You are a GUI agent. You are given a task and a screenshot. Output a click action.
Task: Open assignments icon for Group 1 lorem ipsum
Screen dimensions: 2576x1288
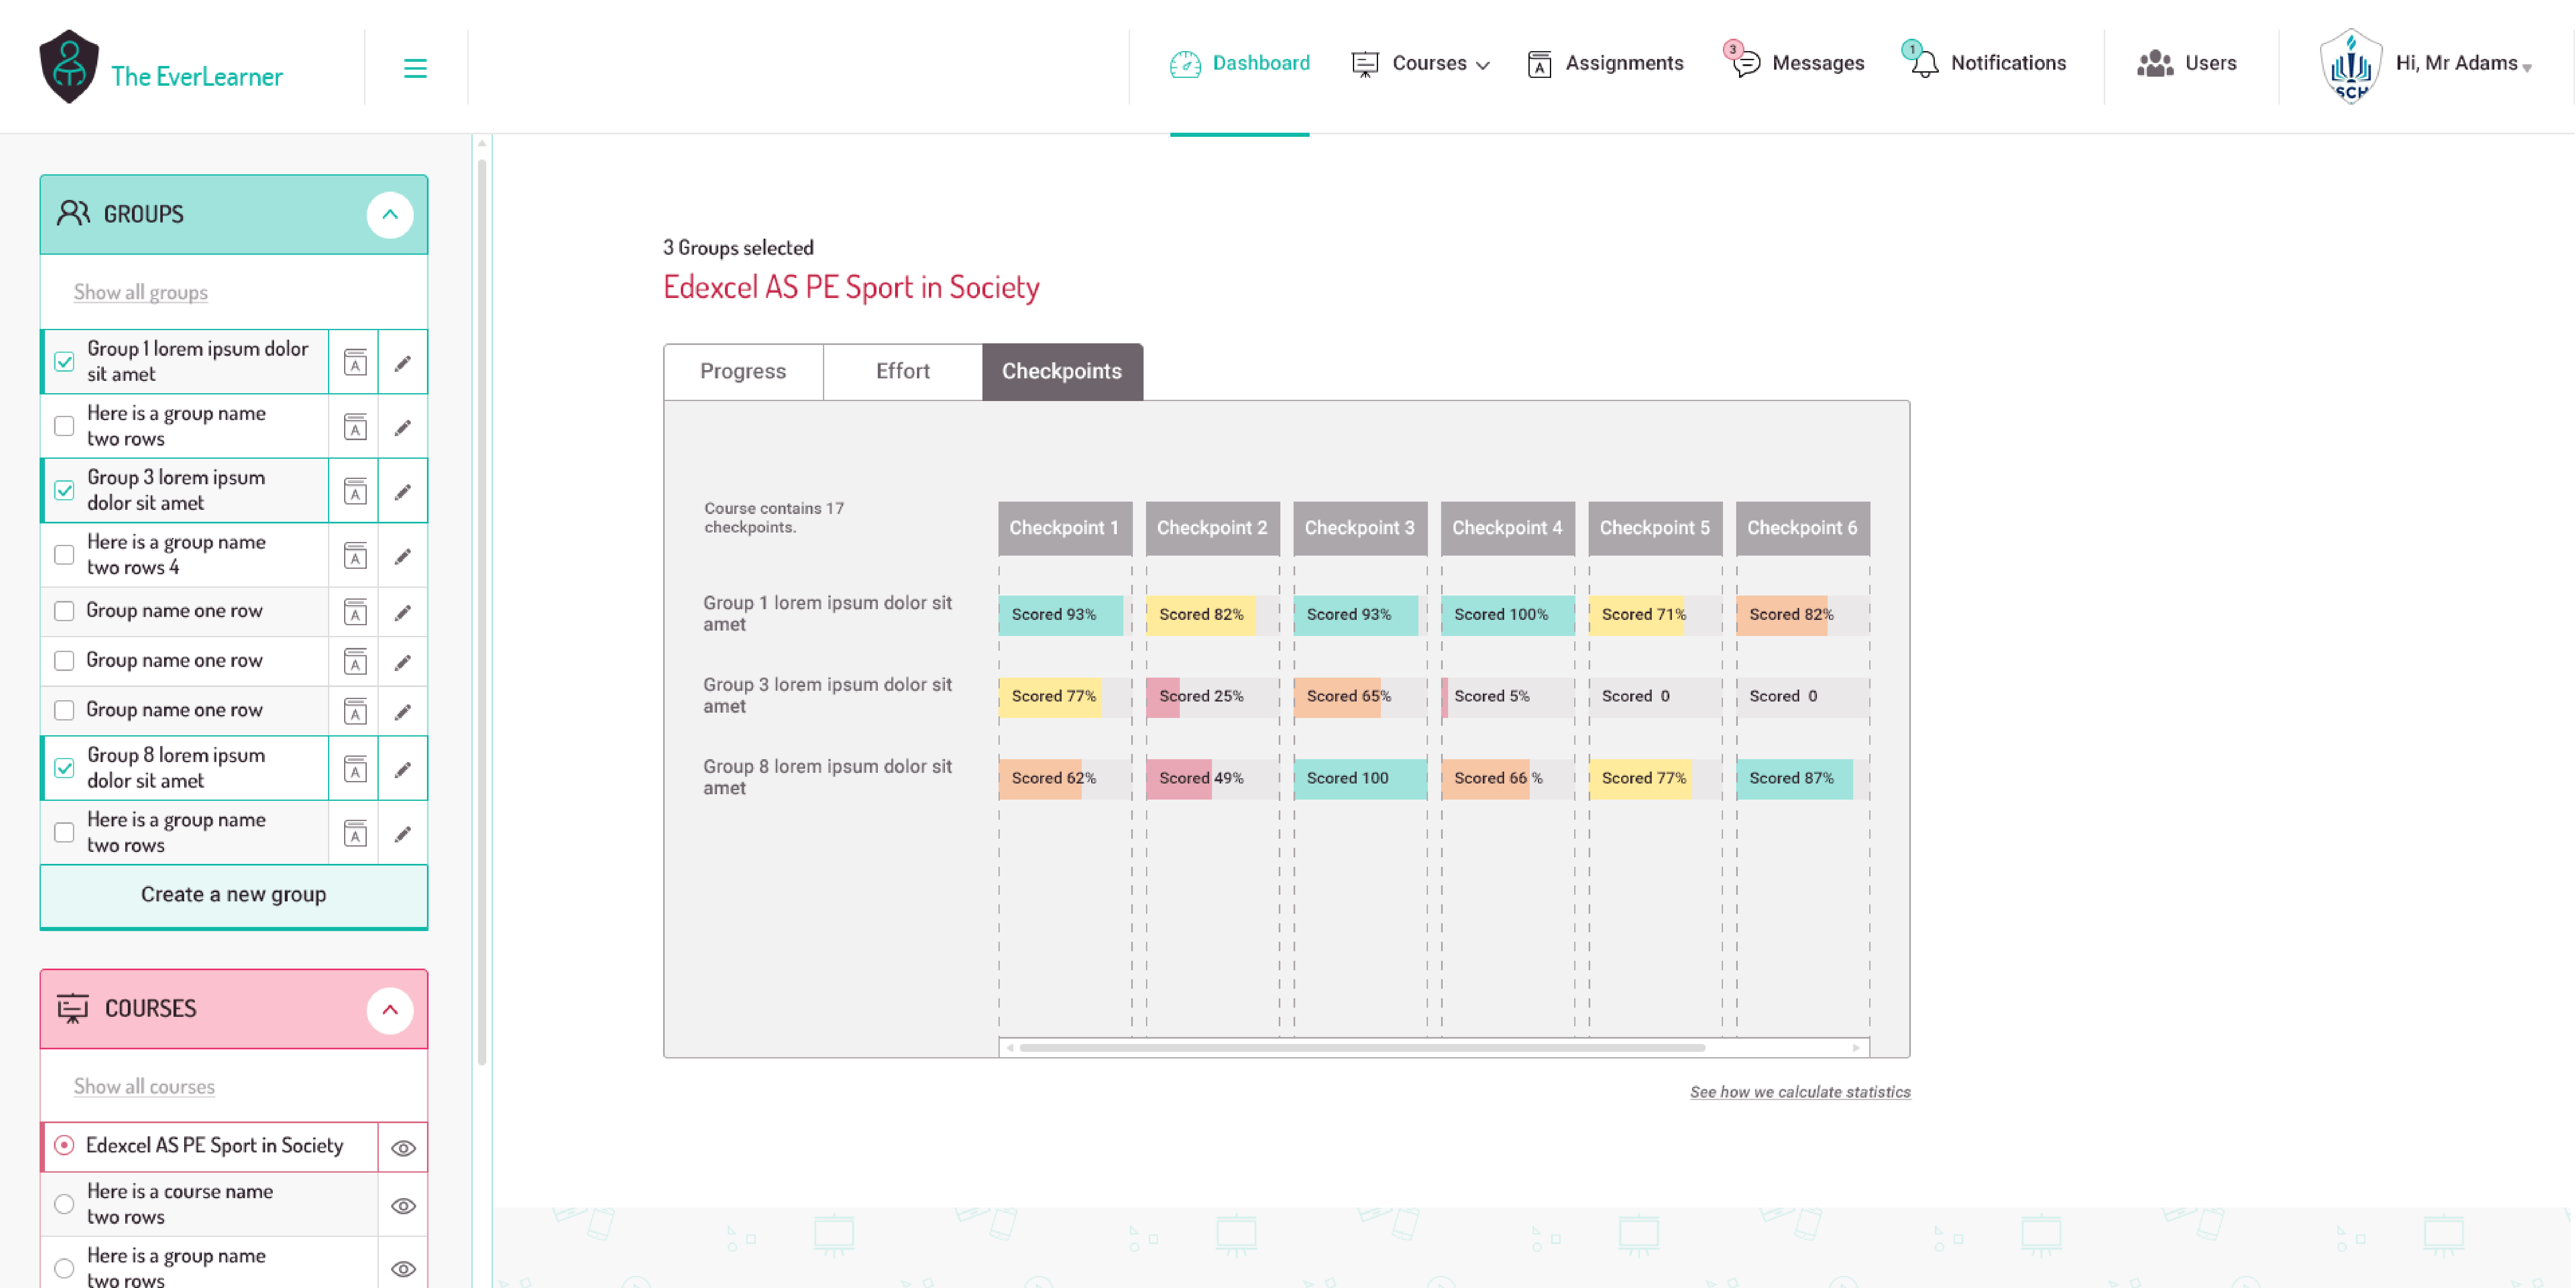pos(355,362)
